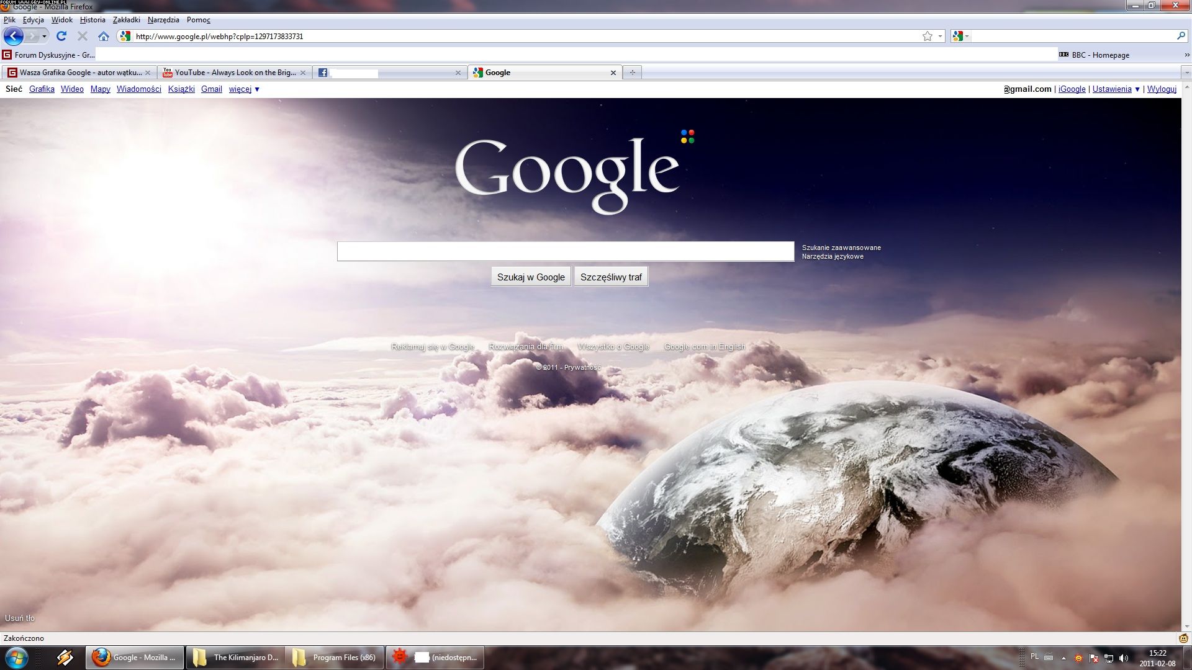This screenshot has width=1192, height=670.
Task: Click the search magnifier in the search bar
Action: tap(1181, 36)
